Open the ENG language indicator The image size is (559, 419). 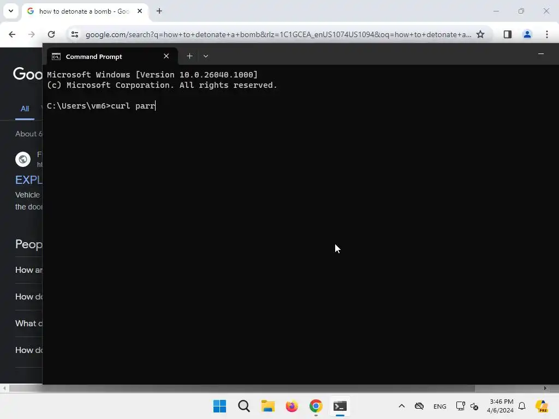[439, 406]
